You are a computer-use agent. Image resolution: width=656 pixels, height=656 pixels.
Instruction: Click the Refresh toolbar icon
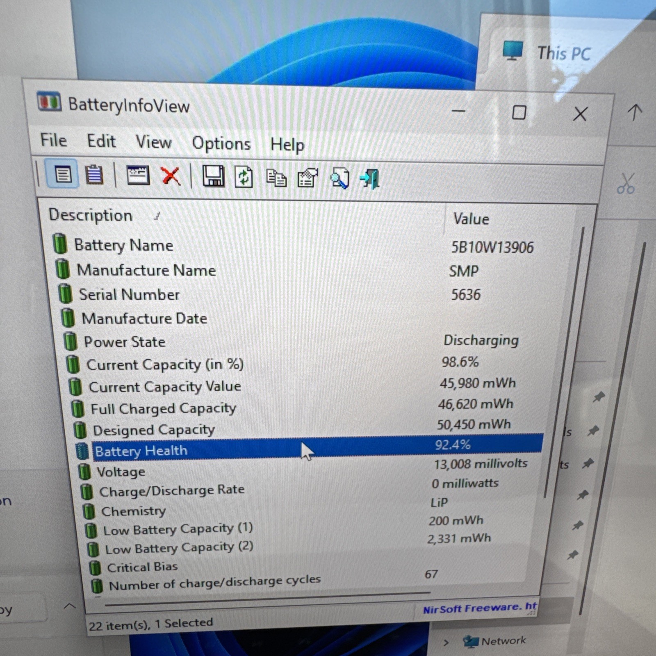pyautogui.click(x=244, y=178)
